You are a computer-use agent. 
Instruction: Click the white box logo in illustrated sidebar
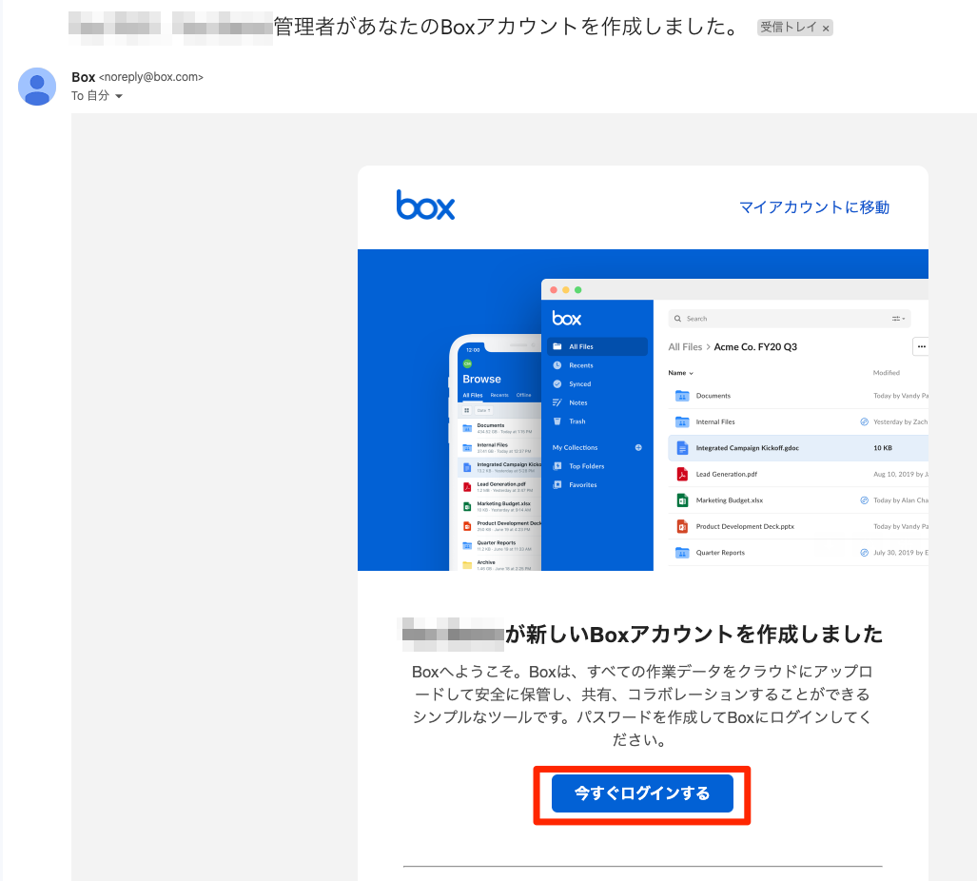pyautogui.click(x=566, y=319)
